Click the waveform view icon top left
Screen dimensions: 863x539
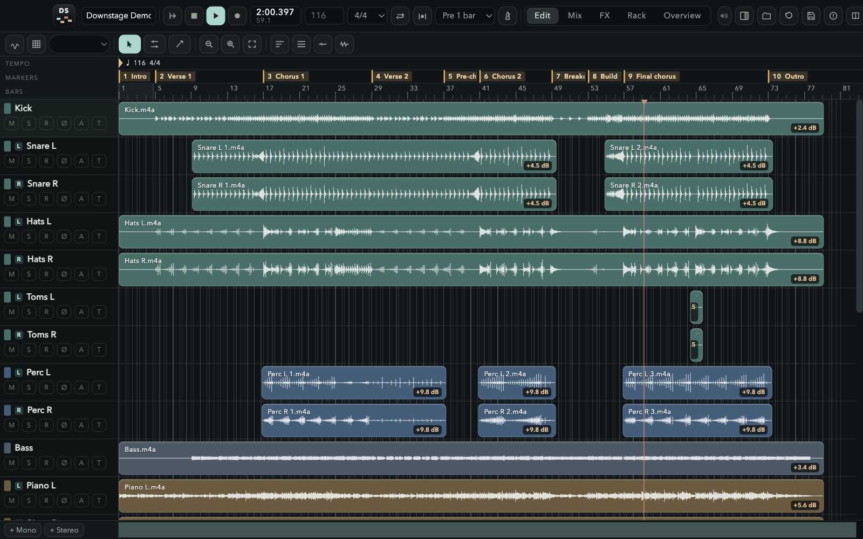click(15, 44)
